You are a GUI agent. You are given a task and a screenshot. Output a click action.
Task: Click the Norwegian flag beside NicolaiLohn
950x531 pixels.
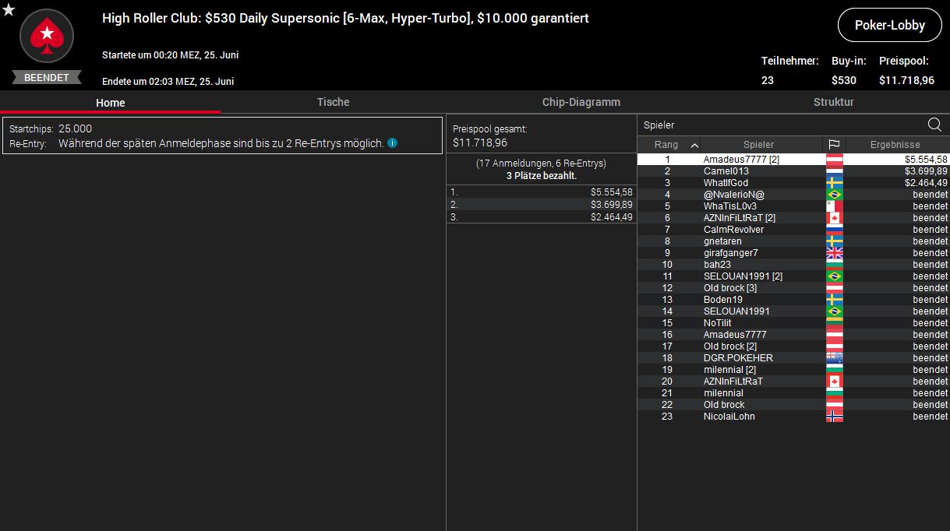pyautogui.click(x=834, y=417)
